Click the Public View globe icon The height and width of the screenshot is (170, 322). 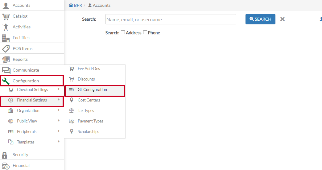pyautogui.click(x=11, y=121)
